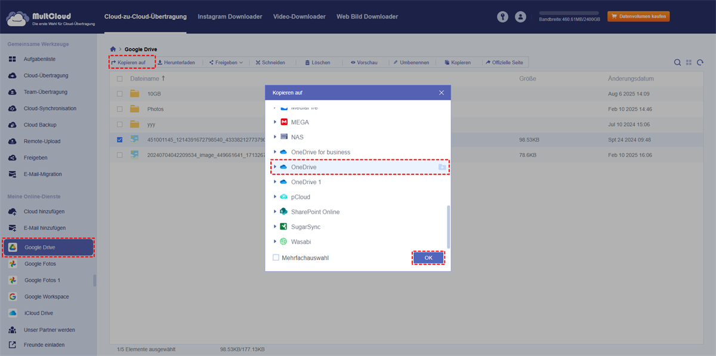
Task: Open the Freigeben dropdown in toolbar
Action: pyautogui.click(x=226, y=62)
